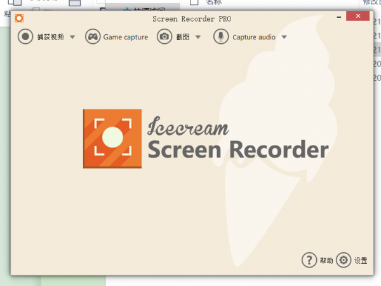Screen dimensions: 381x286
Task: Click the Capture audio text label
Action: (x=254, y=37)
